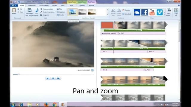This screenshot has height=107, width=191.
Task: Start Webcam video capture
Action: tap(47, 9)
